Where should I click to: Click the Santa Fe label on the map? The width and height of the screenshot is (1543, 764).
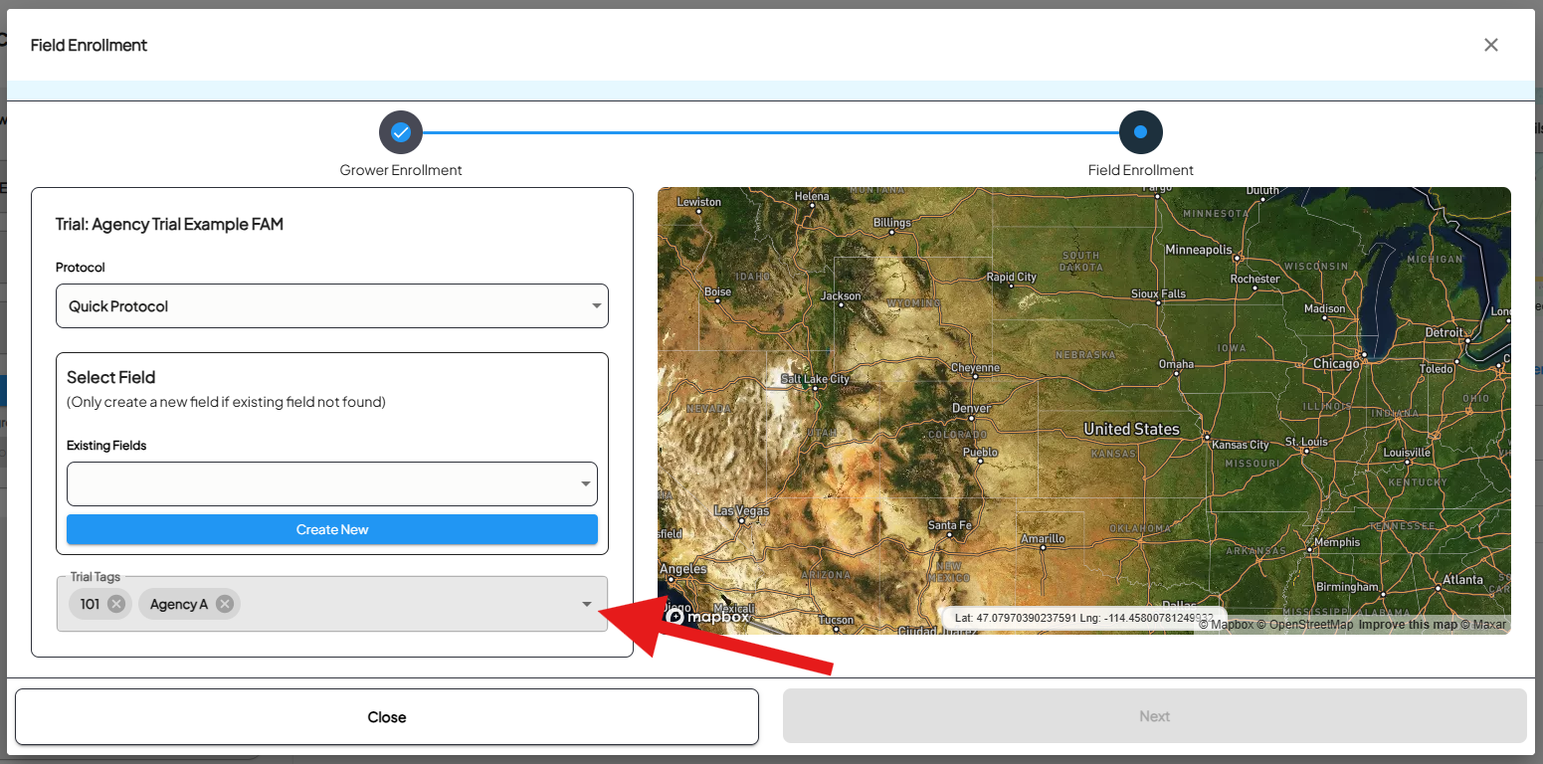pos(949,525)
